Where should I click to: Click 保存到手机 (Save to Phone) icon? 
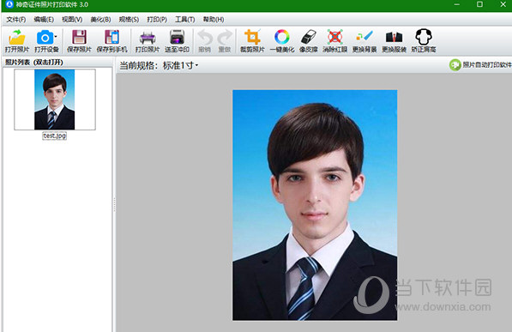pyautogui.click(x=111, y=37)
